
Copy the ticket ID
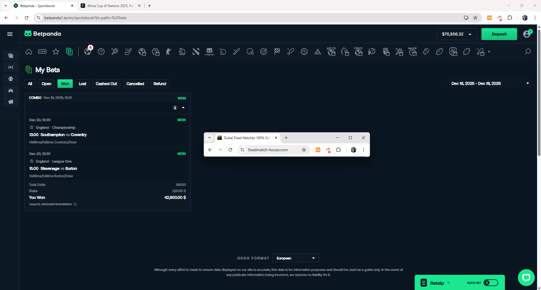pos(75,204)
